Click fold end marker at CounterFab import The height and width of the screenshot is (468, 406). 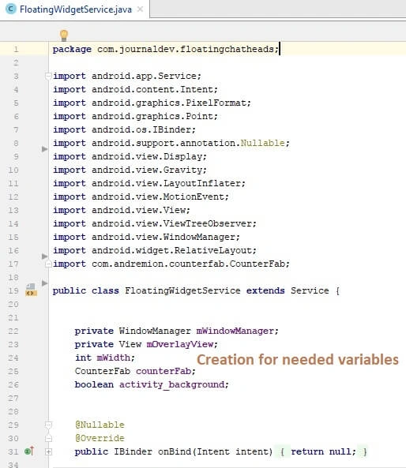[48, 264]
